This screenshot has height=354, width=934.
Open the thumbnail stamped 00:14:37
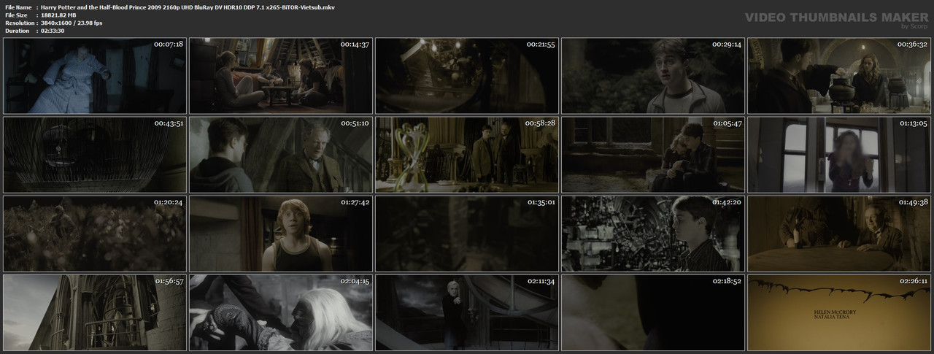[x=281, y=76]
